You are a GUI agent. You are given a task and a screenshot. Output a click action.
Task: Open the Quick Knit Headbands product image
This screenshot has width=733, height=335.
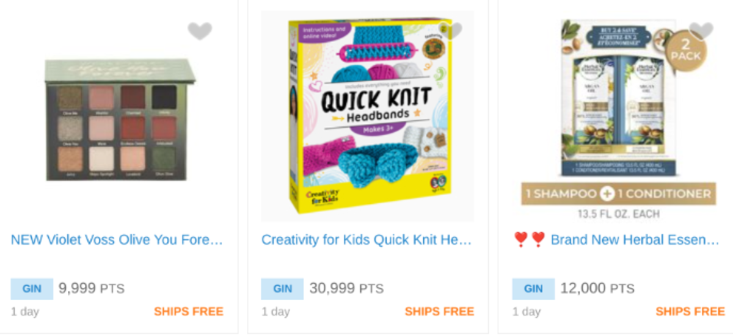pyautogui.click(x=367, y=116)
